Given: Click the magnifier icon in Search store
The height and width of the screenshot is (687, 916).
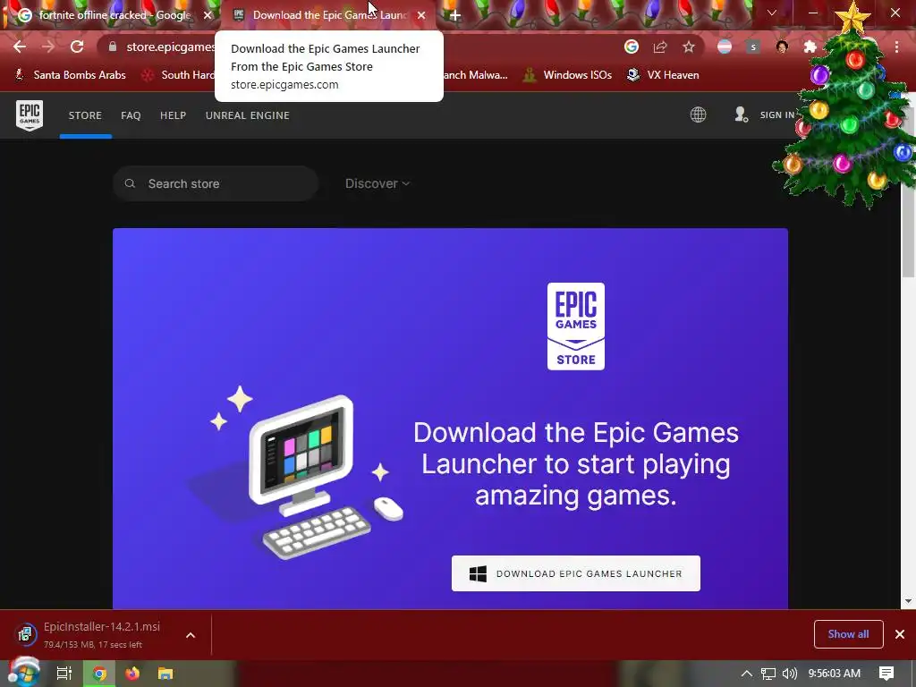Looking at the screenshot, I should [131, 183].
